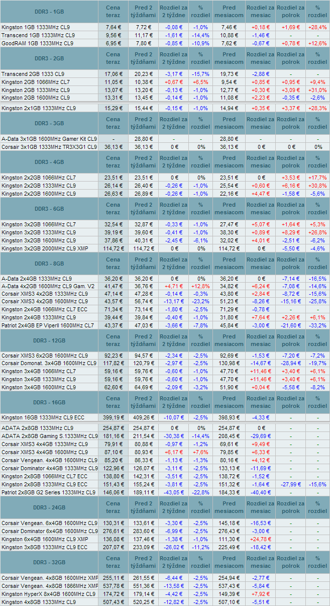The width and height of the screenshot is (330, 606).
Task: Select 'Corsair Vengean. 4x8GB 1866MHz XMP' product name
Action: pos(49,585)
